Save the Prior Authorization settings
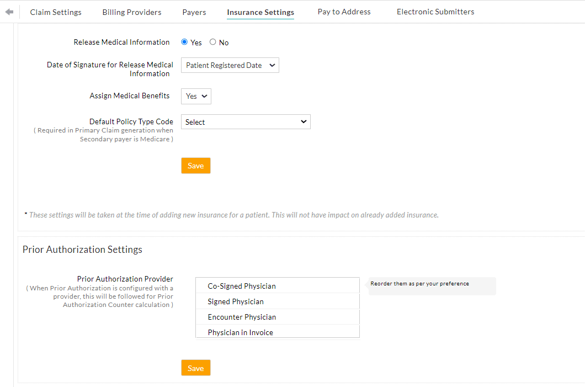This screenshot has height=387, width=585. 195,367
